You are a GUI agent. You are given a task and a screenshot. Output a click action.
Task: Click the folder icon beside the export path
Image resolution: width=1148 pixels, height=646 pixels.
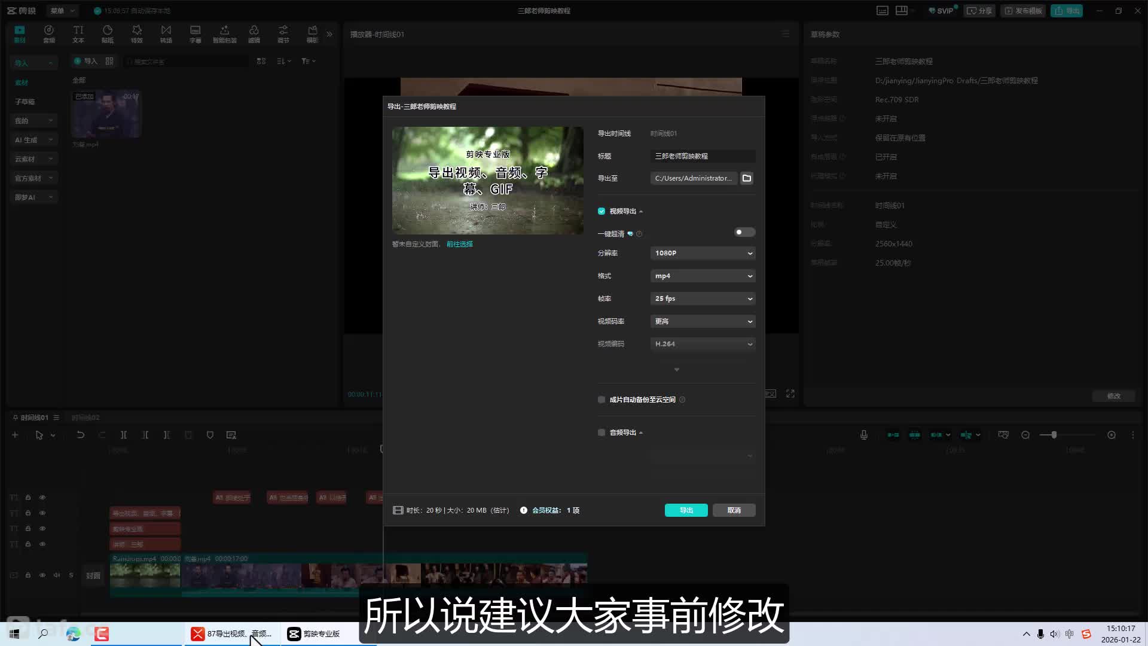click(x=746, y=178)
